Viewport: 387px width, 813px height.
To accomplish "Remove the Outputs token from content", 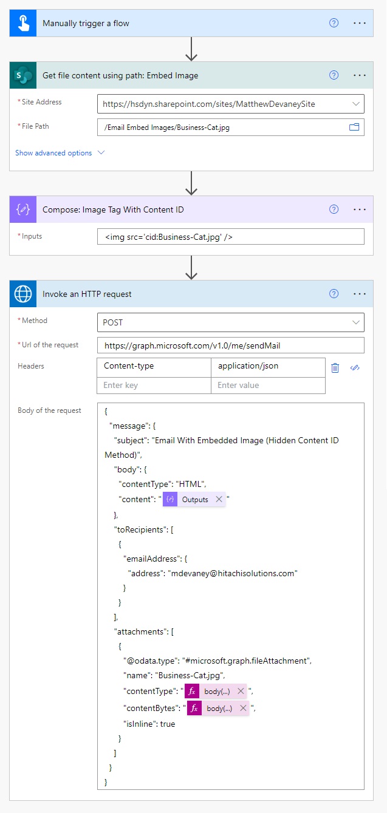I will 219,499.
